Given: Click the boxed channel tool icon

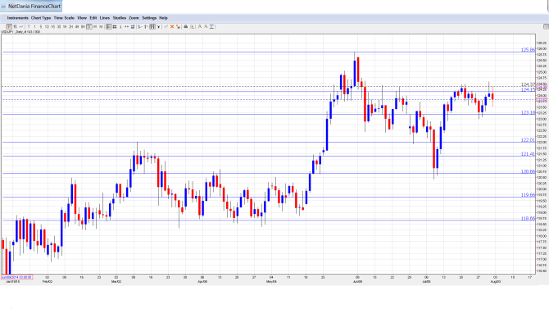Looking at the screenshot, I should pyautogui.click(x=152, y=26).
